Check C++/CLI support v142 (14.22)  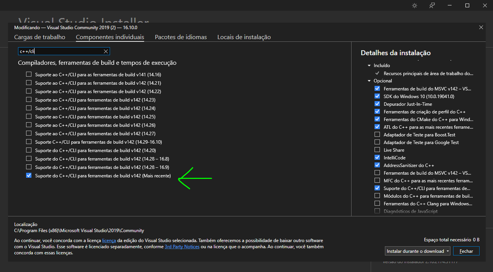click(29, 91)
